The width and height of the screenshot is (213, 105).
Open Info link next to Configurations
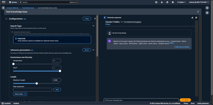(x=25, y=19)
